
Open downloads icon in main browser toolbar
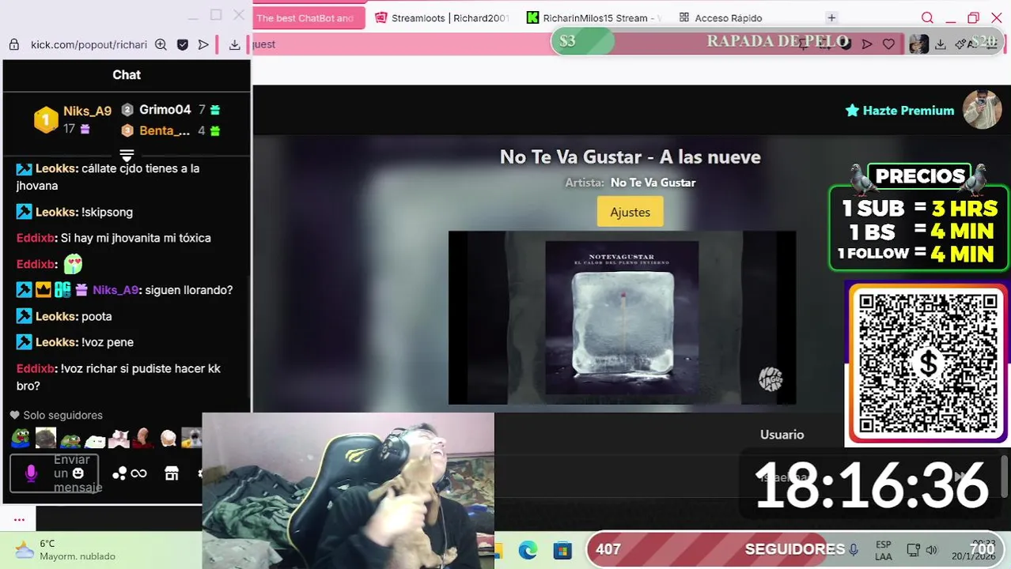click(941, 44)
